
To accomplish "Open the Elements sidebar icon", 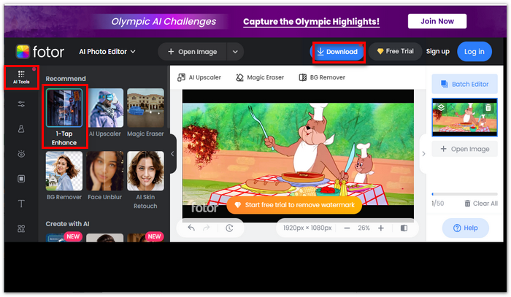I will click(x=21, y=228).
